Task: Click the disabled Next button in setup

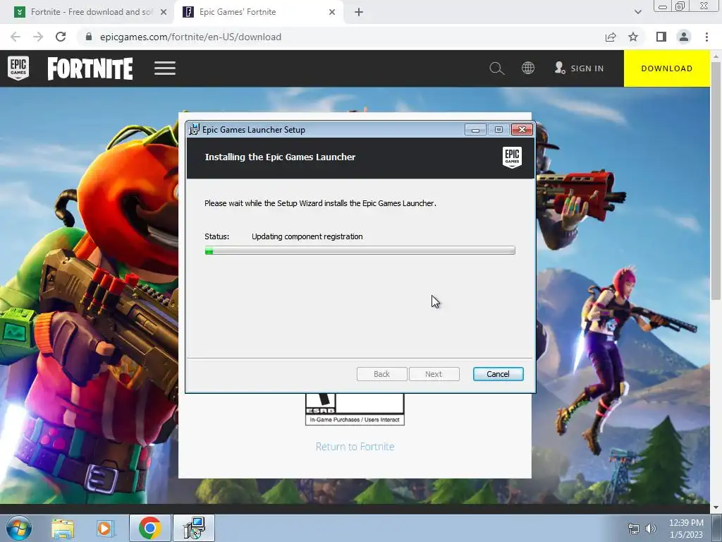Action: tap(434, 374)
